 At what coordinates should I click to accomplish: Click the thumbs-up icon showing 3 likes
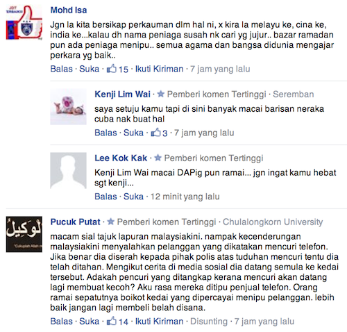pyautogui.click(x=155, y=133)
